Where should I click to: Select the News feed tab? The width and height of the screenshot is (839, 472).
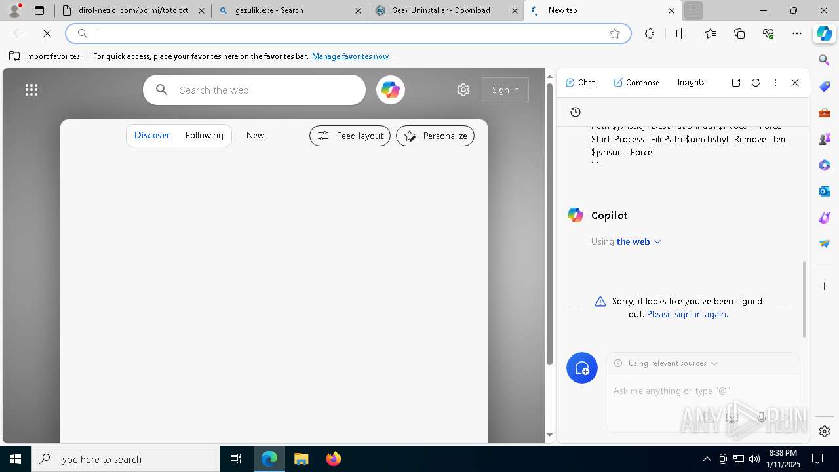pos(257,135)
